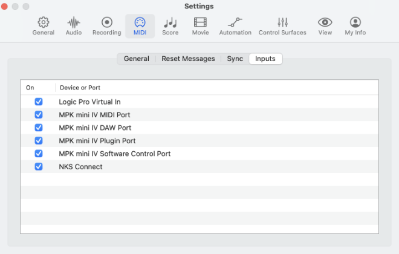Image resolution: width=399 pixels, height=254 pixels.
Task: Select the MPK mini IV Plugin Port text
Action: [x=97, y=141]
